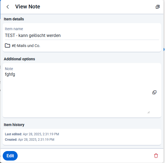Screen dimensions: 165x163
Task: Click the 'Item name' field label
Action: (14, 29)
